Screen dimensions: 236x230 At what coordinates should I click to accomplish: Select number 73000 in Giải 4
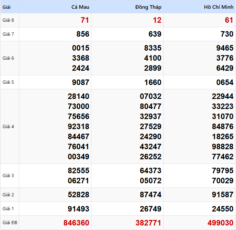[x=78, y=106]
